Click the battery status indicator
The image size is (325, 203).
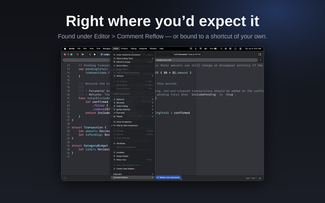(214, 49)
